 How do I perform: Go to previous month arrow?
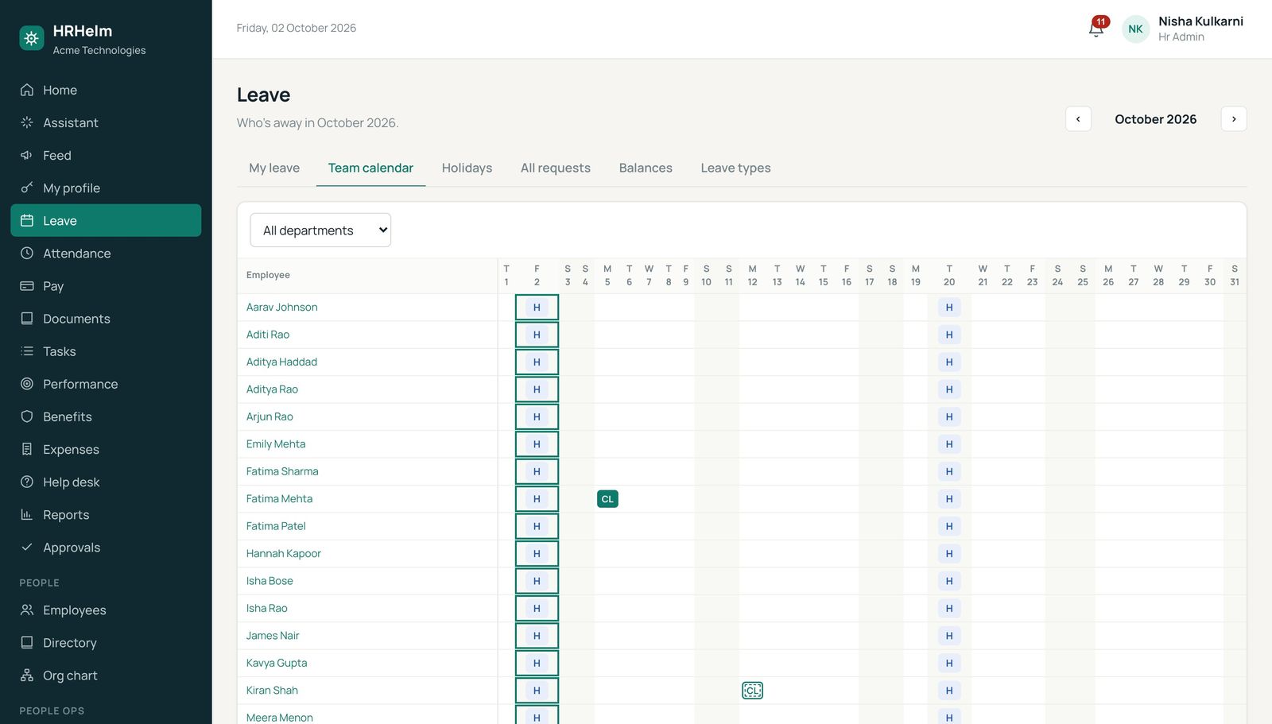click(x=1078, y=119)
